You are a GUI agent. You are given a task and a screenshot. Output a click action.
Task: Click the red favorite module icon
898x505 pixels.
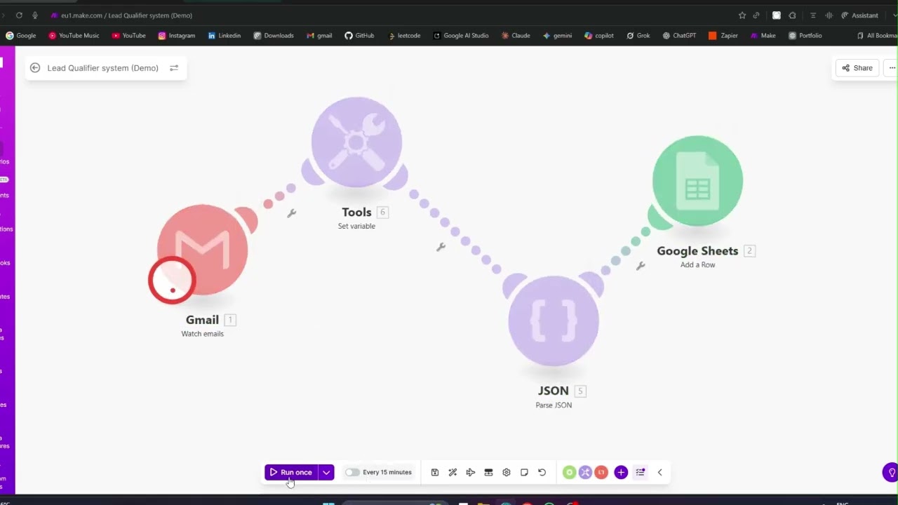[601, 473]
